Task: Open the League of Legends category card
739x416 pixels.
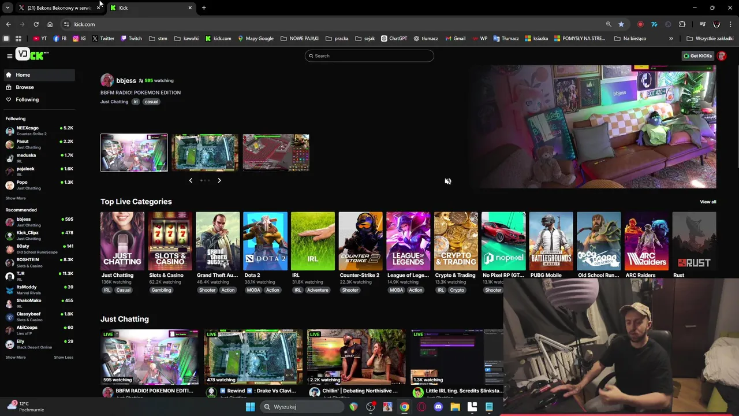Action: coord(408,242)
